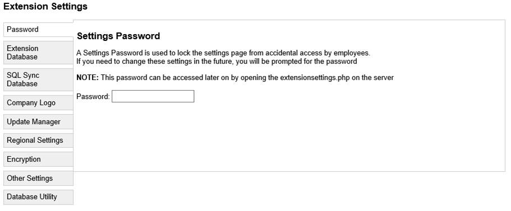This screenshot has height=211, width=511.
Task: Switch to the Database Utility tab
Action: [38, 197]
